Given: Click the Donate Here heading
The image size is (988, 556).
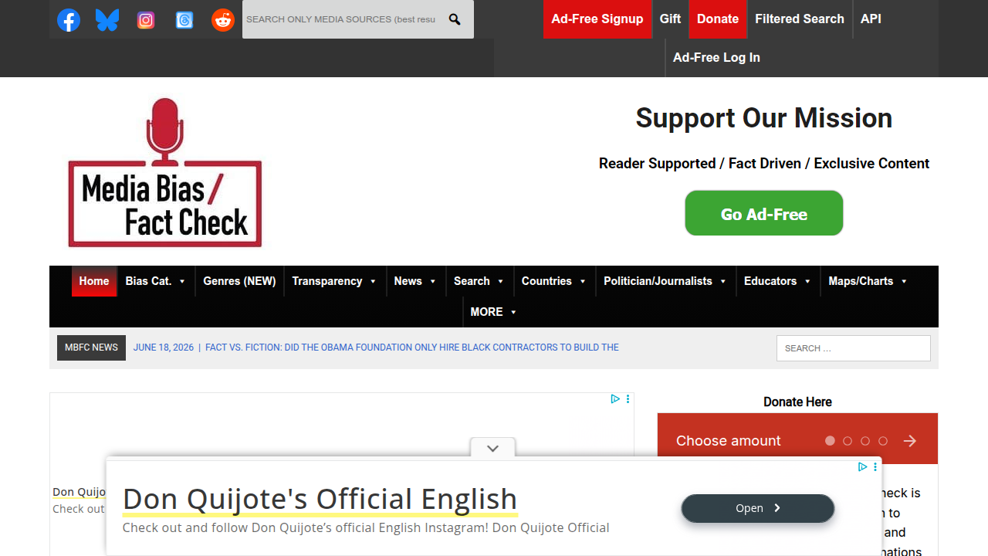Looking at the screenshot, I should (x=797, y=402).
